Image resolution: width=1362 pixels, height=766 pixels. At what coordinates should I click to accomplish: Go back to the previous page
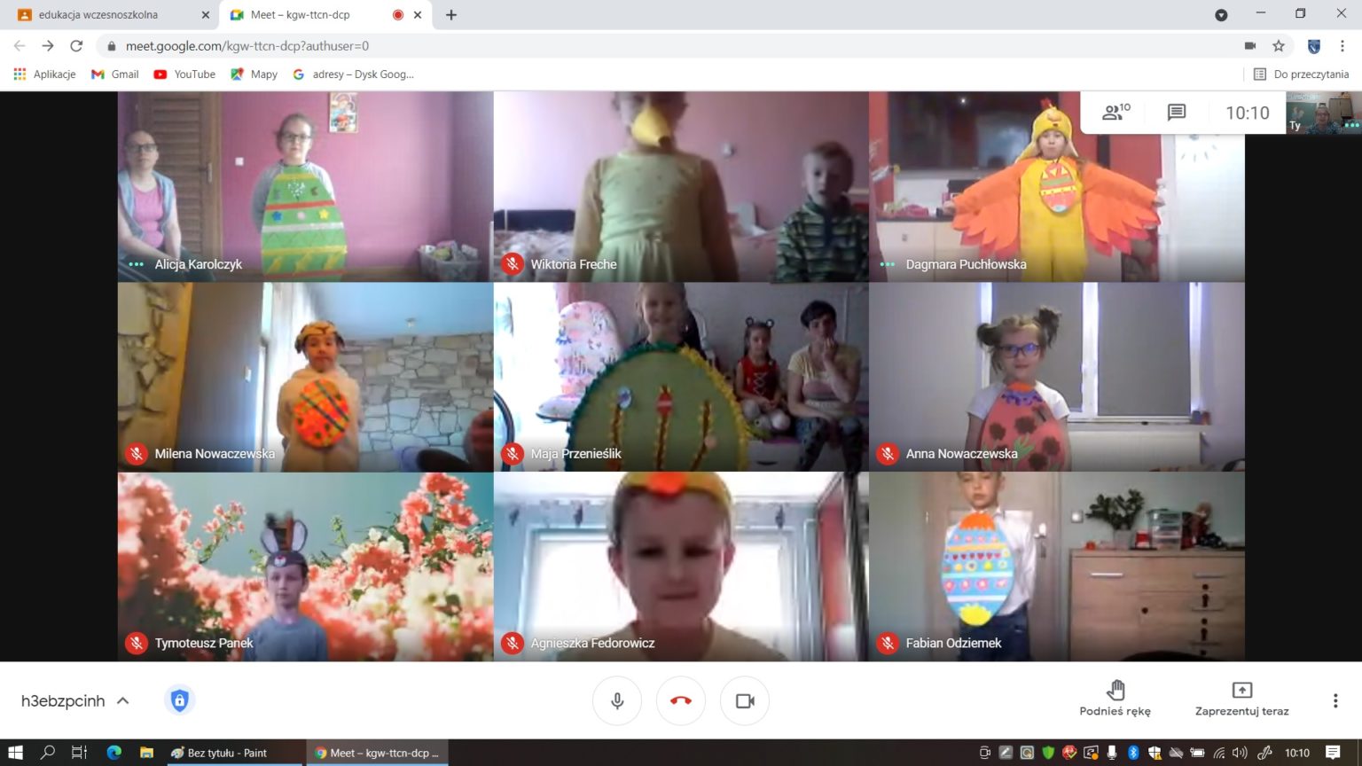(20, 46)
